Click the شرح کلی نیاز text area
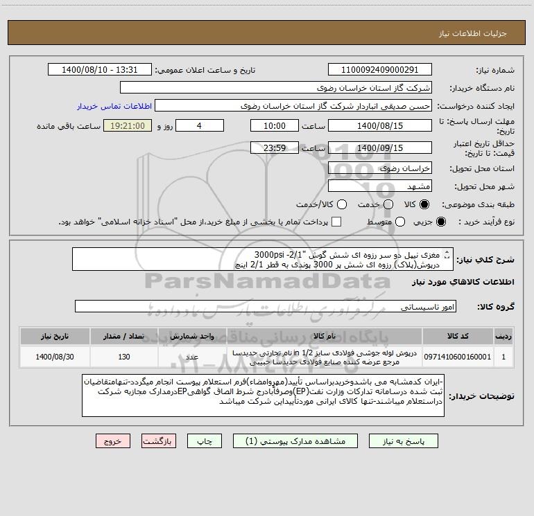The width and height of the screenshot is (534, 516). coord(263,259)
